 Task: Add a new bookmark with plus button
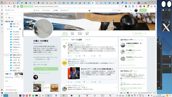point(6,18)
